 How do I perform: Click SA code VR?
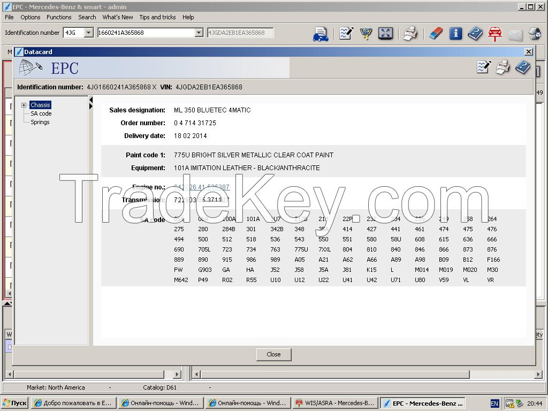491,280
